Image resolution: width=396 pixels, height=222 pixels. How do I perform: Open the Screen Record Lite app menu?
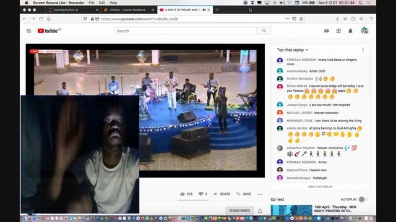tap(59, 2)
